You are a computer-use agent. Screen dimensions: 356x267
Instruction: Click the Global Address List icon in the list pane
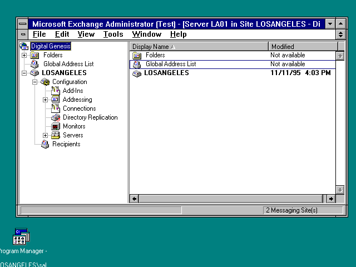pyautogui.click(x=137, y=65)
